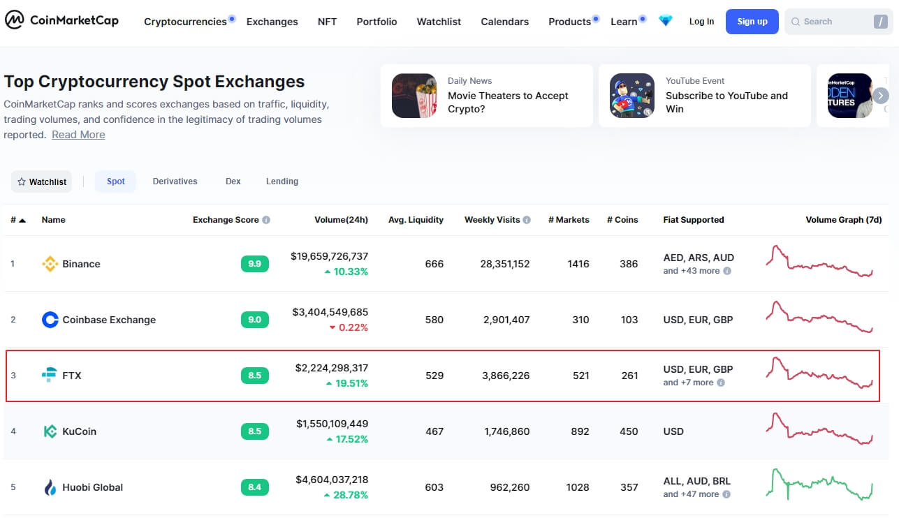Click the diamond rewards icon
The height and width of the screenshot is (518, 899).
pos(666,21)
